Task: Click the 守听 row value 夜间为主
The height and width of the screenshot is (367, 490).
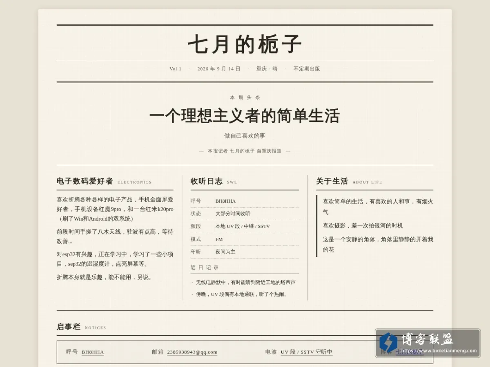Action: click(x=225, y=252)
